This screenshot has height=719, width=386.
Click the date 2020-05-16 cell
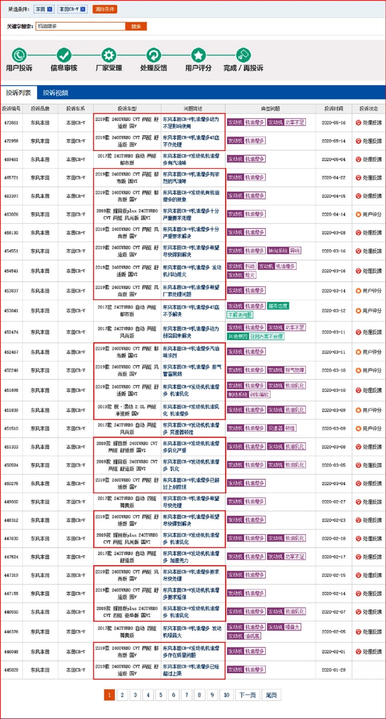click(x=333, y=123)
